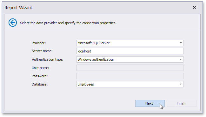Open the Database dropdown arrow

181,84
